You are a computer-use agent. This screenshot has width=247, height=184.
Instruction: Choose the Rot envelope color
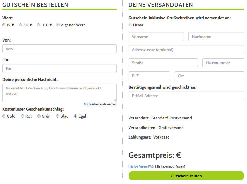click(22, 116)
